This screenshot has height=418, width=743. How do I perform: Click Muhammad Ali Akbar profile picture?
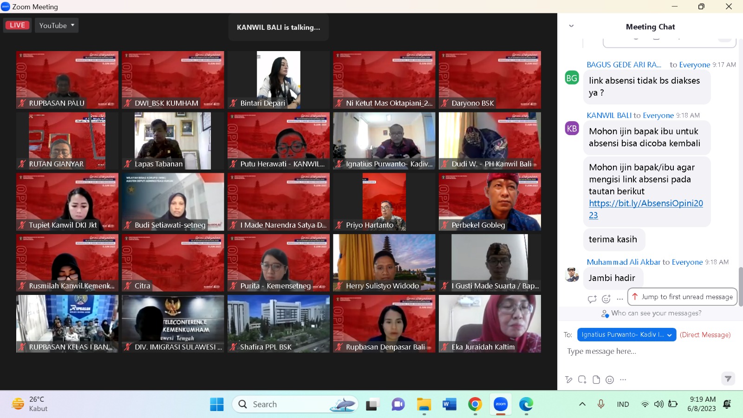coord(572,274)
